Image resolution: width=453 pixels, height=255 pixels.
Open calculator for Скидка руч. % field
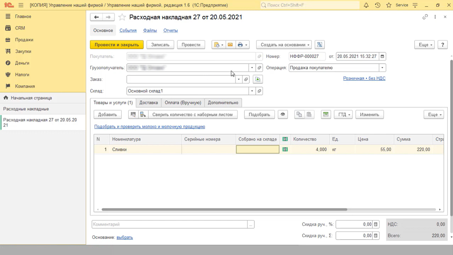pyautogui.click(x=376, y=224)
